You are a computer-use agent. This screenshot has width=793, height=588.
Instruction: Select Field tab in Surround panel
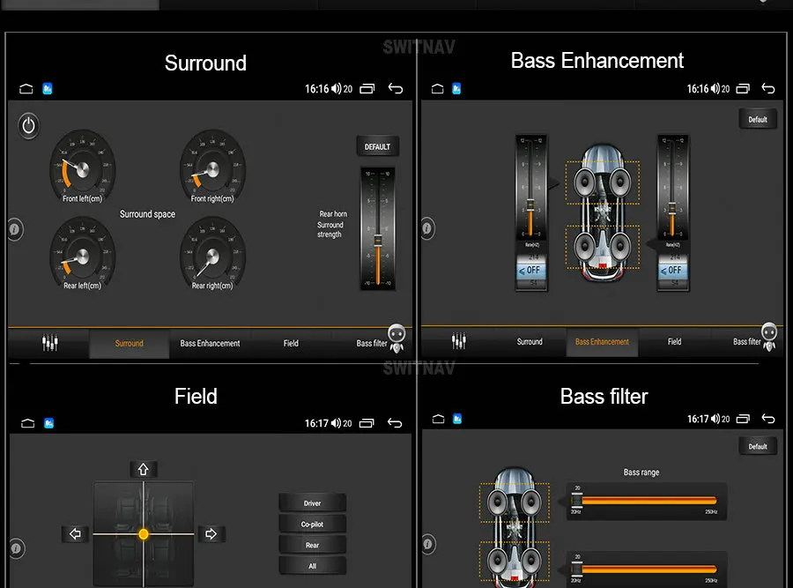(291, 343)
